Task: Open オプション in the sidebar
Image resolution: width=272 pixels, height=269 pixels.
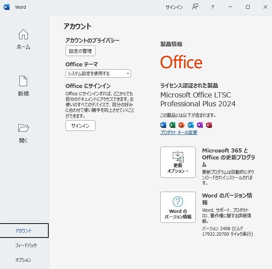Action: pyautogui.click(x=23, y=260)
